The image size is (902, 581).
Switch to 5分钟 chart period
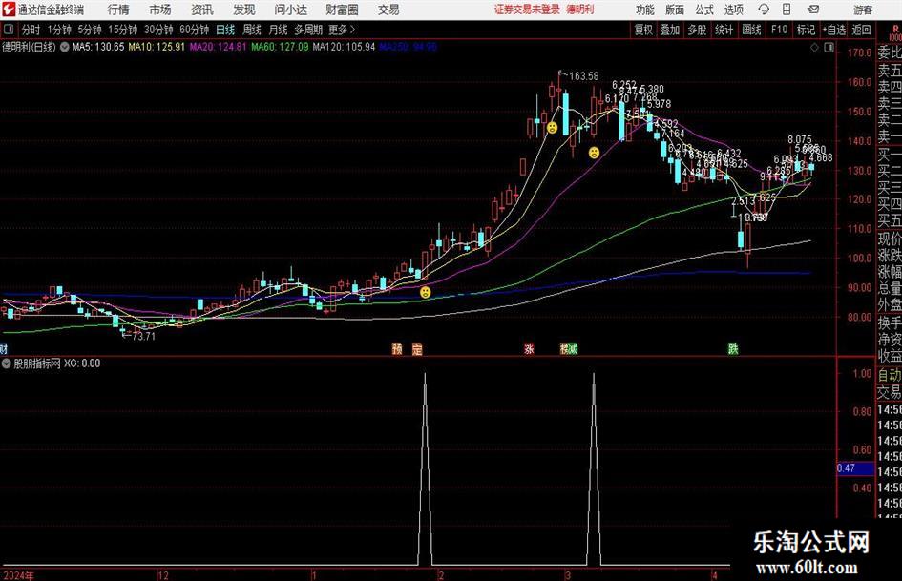90,30
